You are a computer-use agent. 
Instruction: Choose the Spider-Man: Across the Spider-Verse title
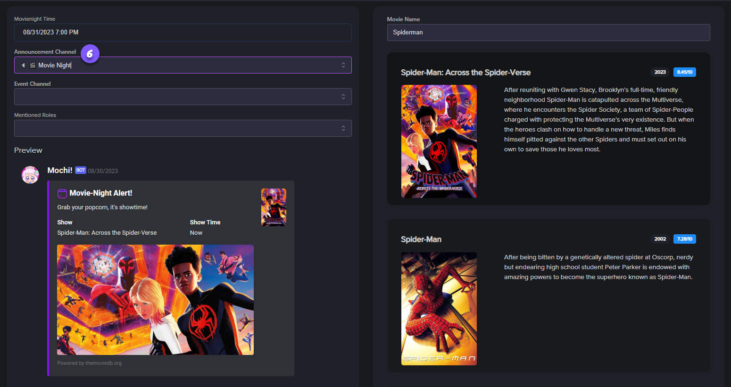465,73
